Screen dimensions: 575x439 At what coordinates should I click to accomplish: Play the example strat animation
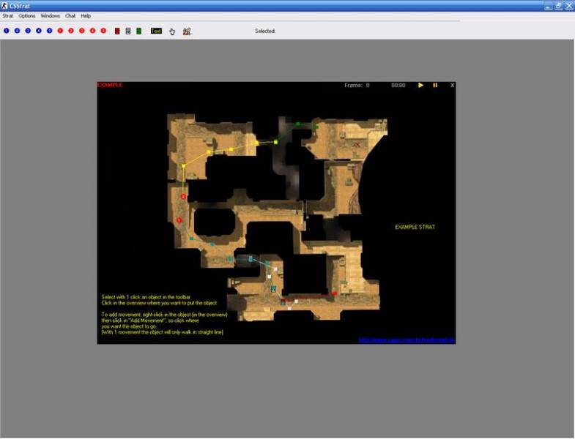[x=421, y=85]
